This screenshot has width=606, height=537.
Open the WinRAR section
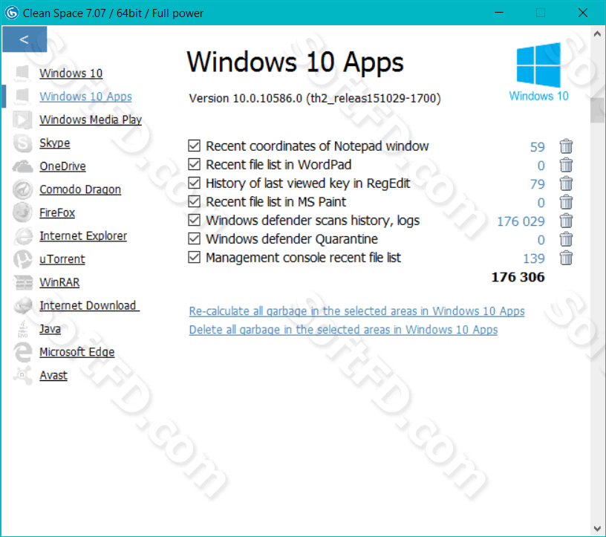(59, 282)
